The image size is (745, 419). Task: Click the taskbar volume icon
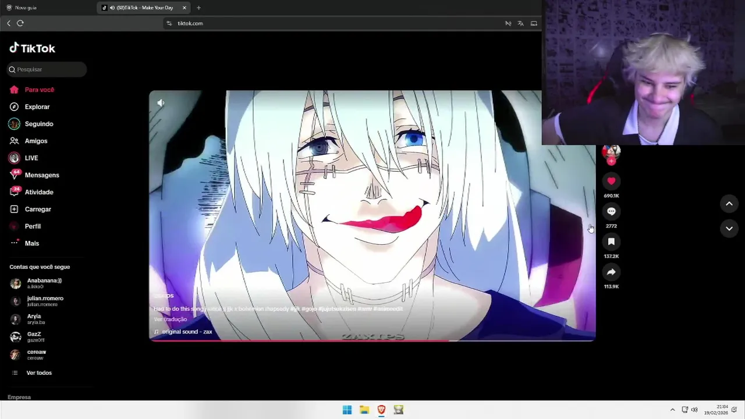tap(694, 410)
